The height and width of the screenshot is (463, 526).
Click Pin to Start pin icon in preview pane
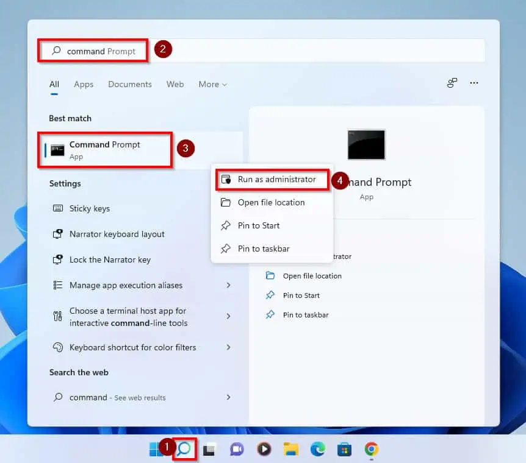(x=270, y=295)
